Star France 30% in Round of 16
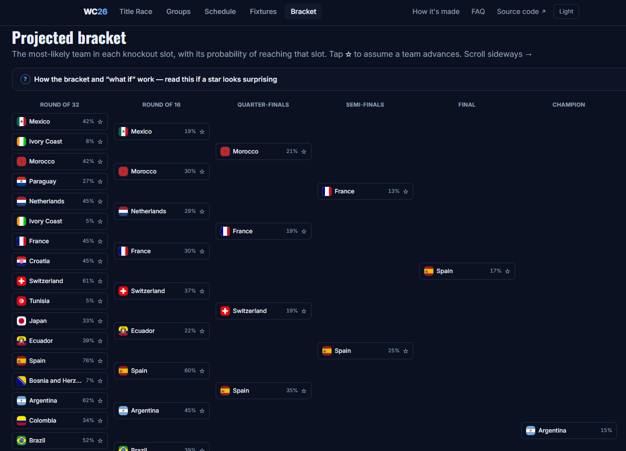The width and height of the screenshot is (626, 451). click(x=202, y=251)
